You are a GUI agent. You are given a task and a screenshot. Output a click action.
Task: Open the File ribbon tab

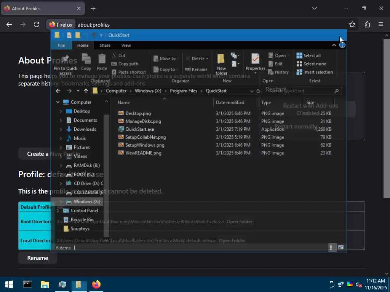click(61, 46)
